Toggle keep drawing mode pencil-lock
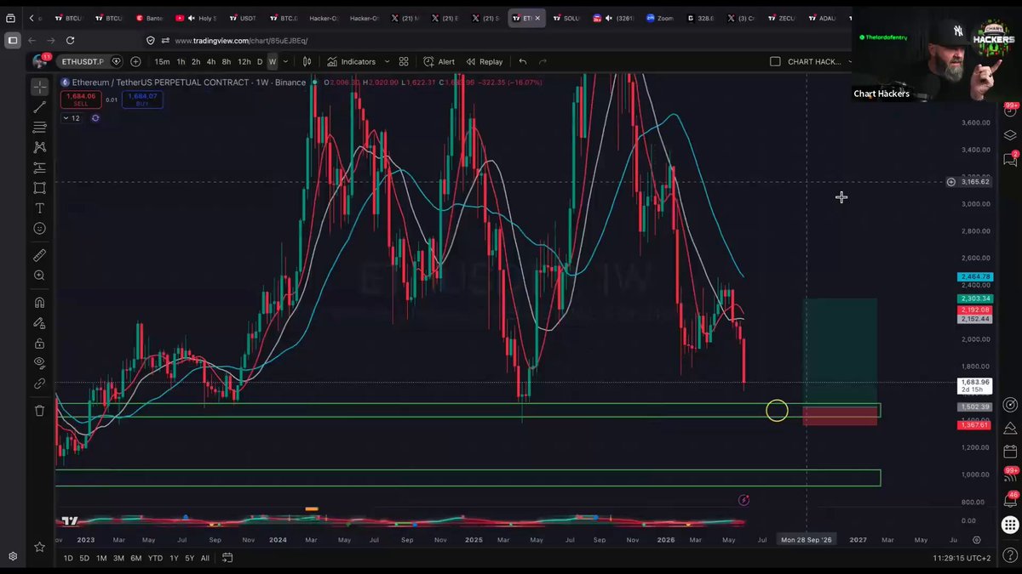 coord(39,323)
